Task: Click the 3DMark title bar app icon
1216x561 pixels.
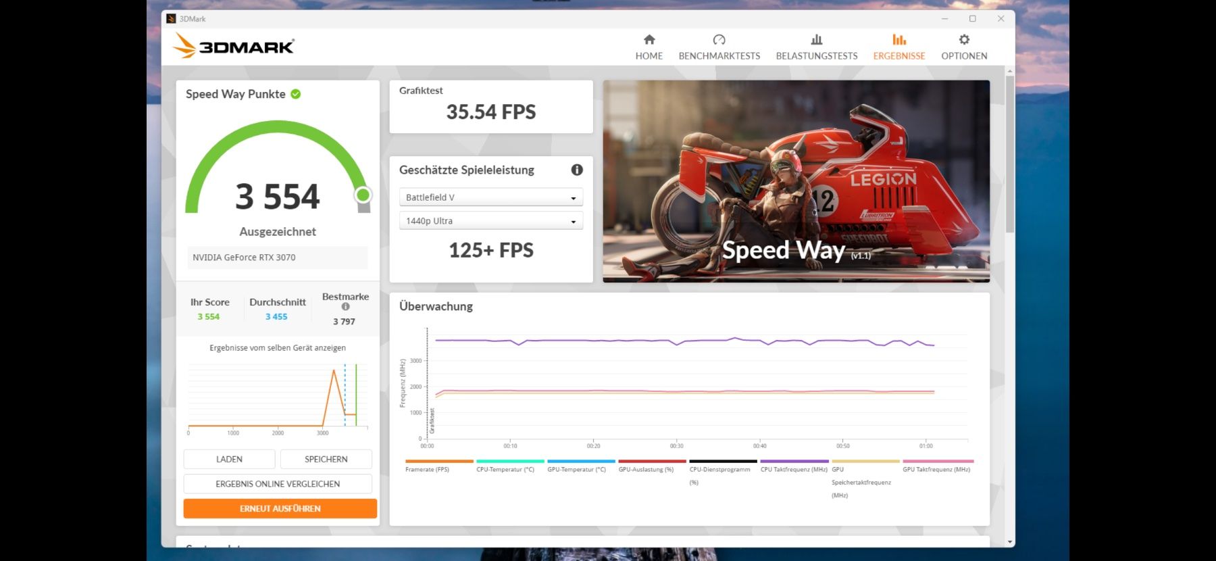Action: [171, 18]
